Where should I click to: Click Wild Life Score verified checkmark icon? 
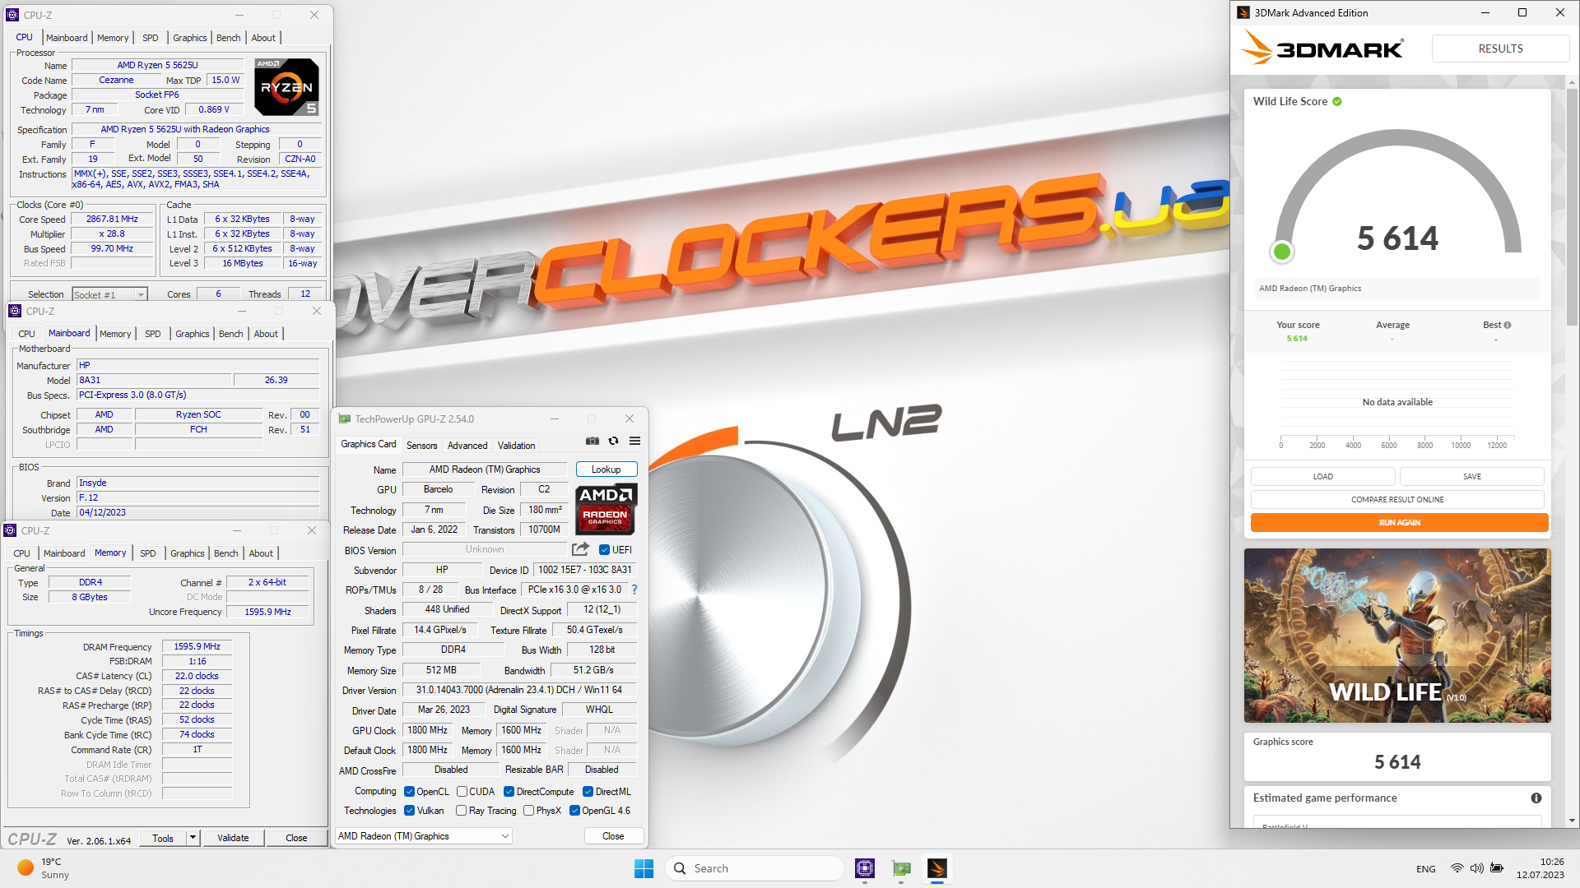point(1337,101)
